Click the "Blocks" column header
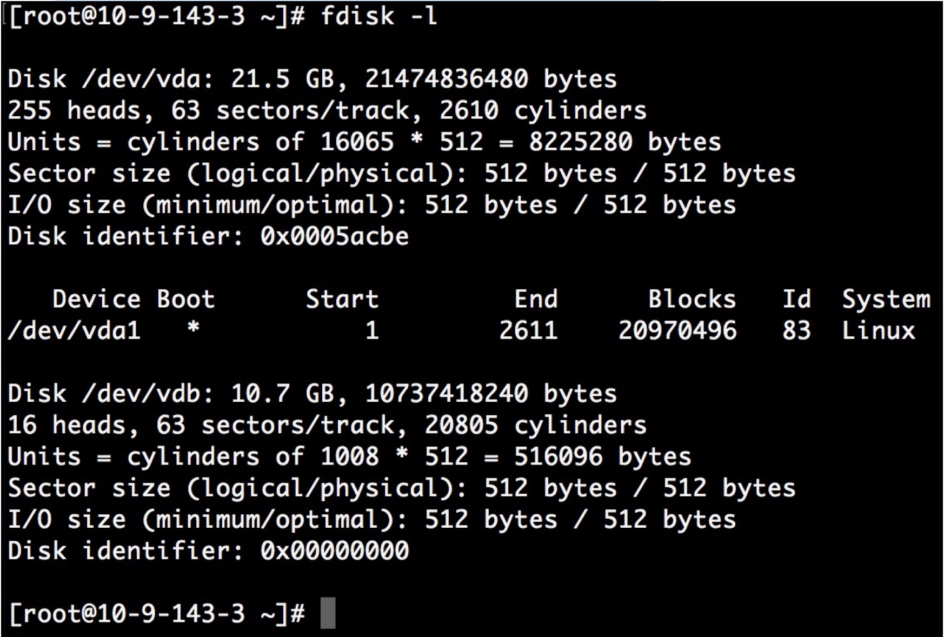This screenshot has width=944, height=637. click(692, 299)
